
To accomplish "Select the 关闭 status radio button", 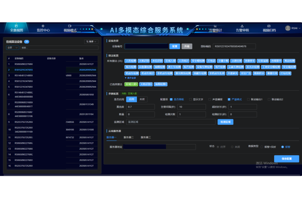I will coord(232,147).
